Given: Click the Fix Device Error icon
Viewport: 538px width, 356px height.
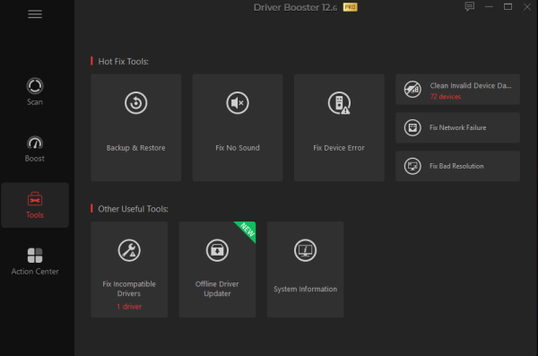Looking at the screenshot, I should pos(339,102).
